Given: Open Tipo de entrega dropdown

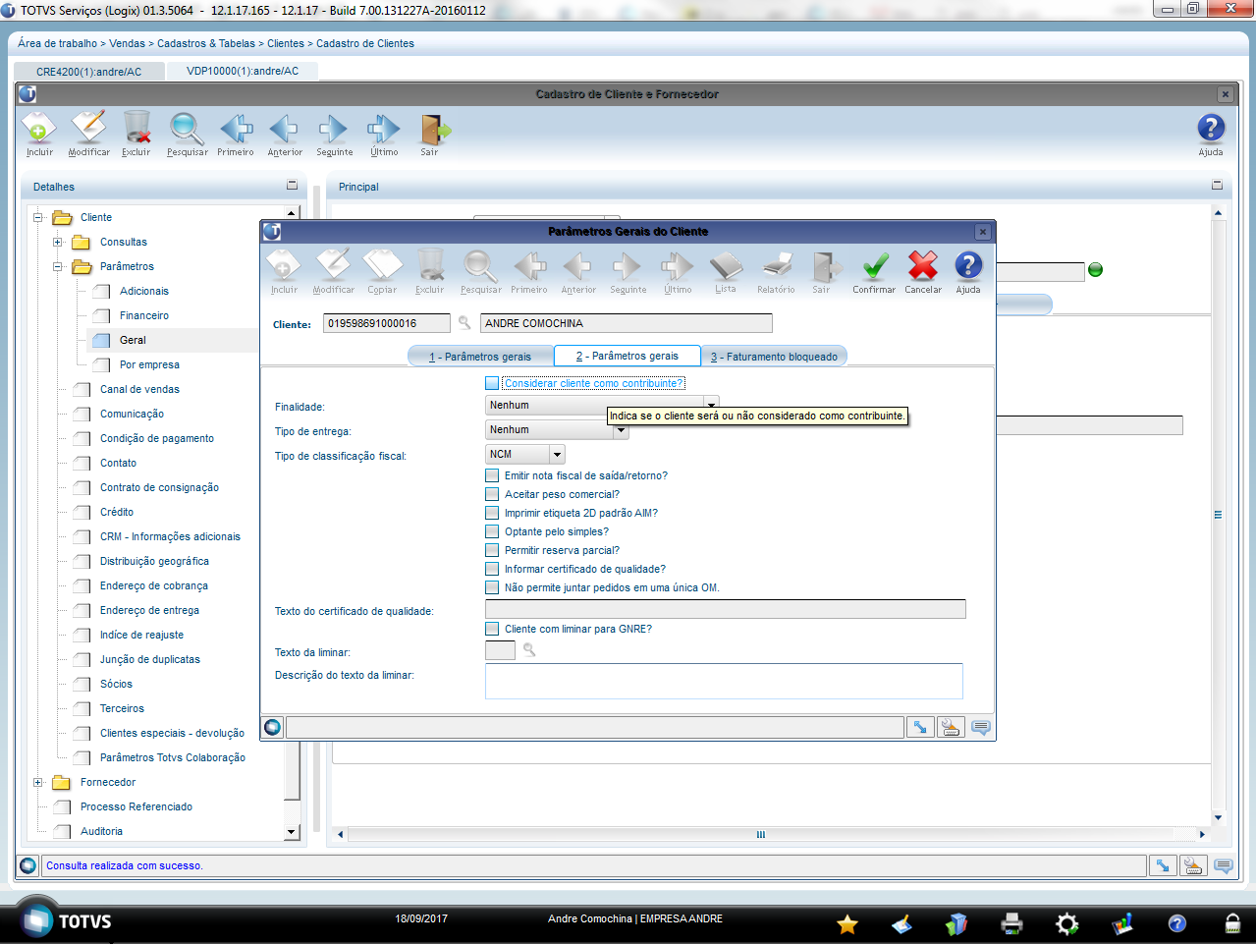Looking at the screenshot, I should click(x=621, y=429).
